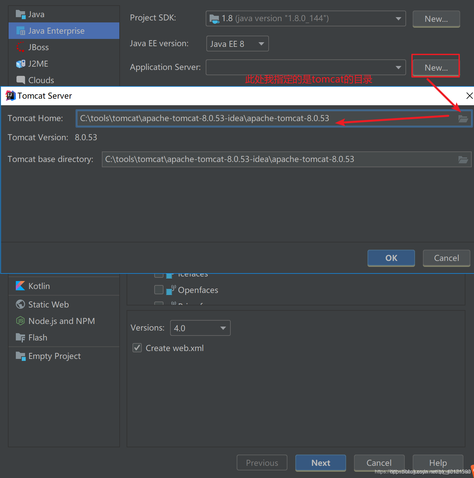Open the Application Server dropdown
Viewport: 474px width, 478px height.
coord(306,67)
